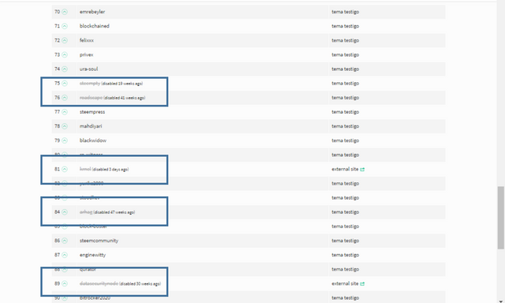Open tema testigo link for felixxx

tap(346, 40)
